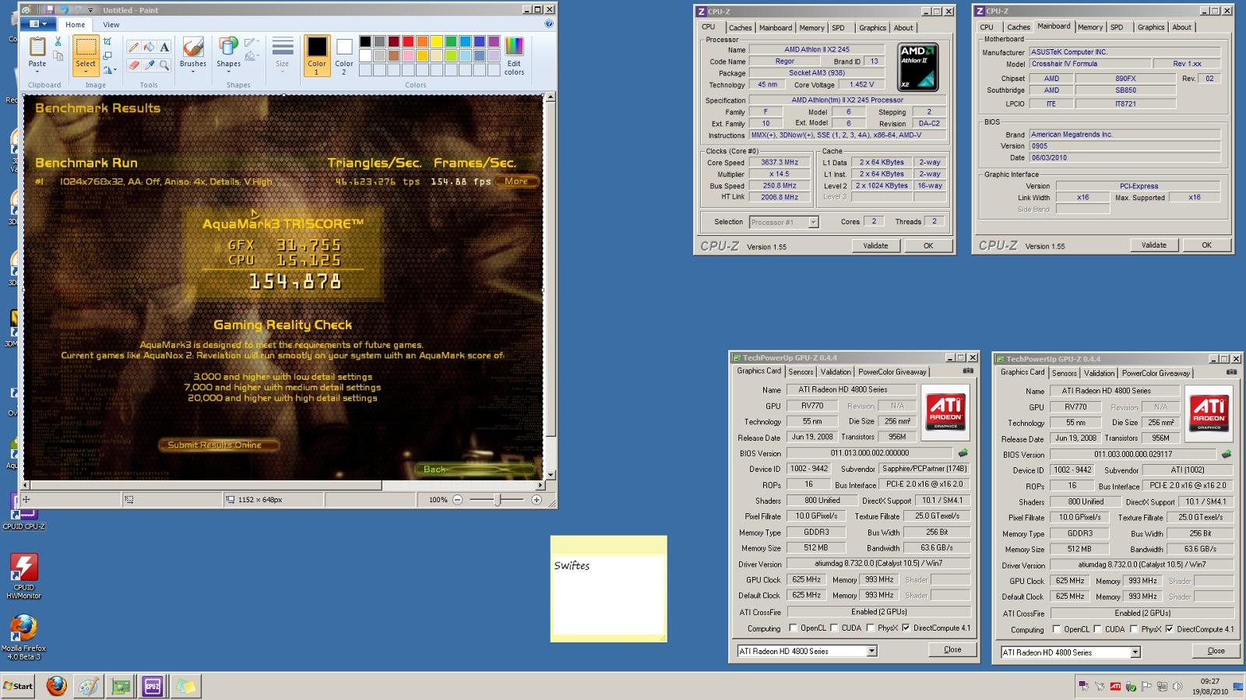1246x700 pixels.
Task: Open Paint Help question mark icon
Action: click(549, 24)
